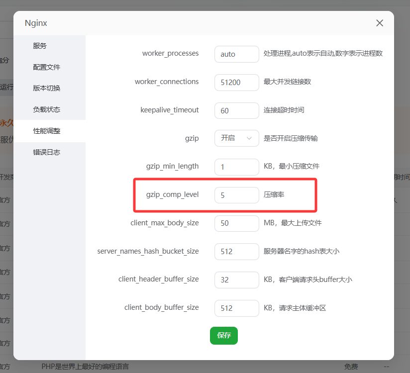The height and width of the screenshot is (373, 410).
Task: Focus server_names_hash_bucket_size input field
Action: click(x=236, y=252)
